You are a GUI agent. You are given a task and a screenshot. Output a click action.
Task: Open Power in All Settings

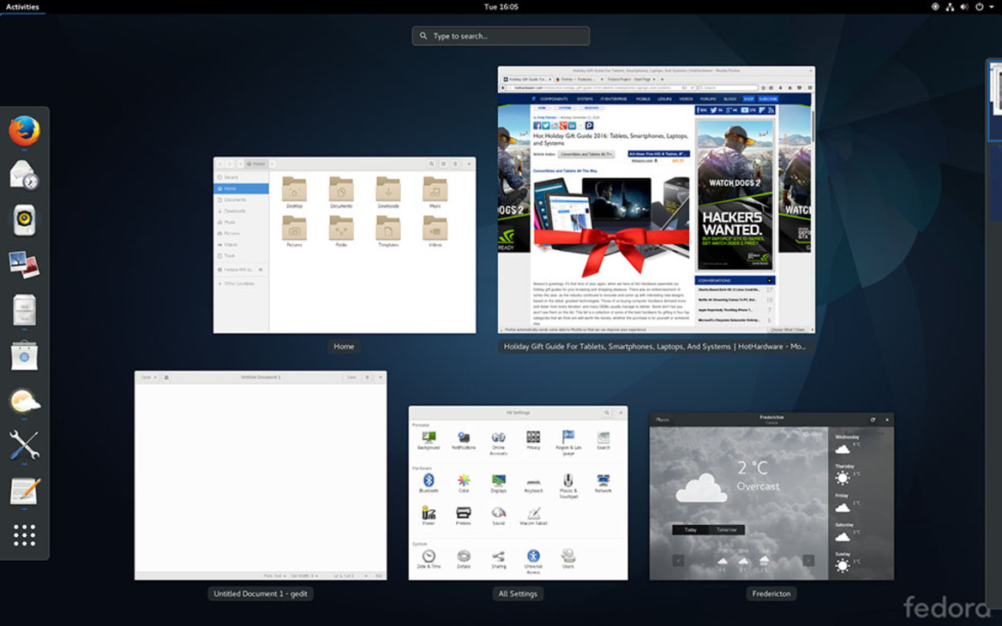pos(429,516)
